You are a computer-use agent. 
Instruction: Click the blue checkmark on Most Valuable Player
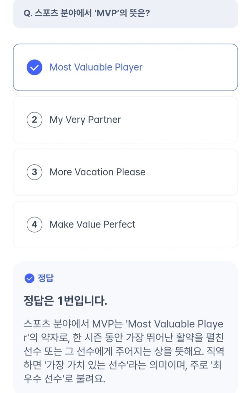pyautogui.click(x=35, y=67)
